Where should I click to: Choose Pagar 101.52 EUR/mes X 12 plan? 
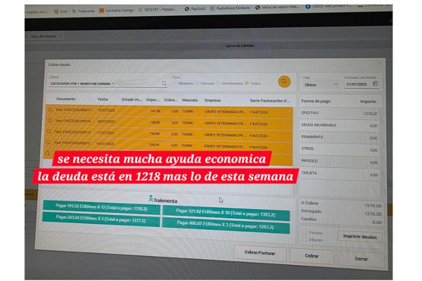101,207
